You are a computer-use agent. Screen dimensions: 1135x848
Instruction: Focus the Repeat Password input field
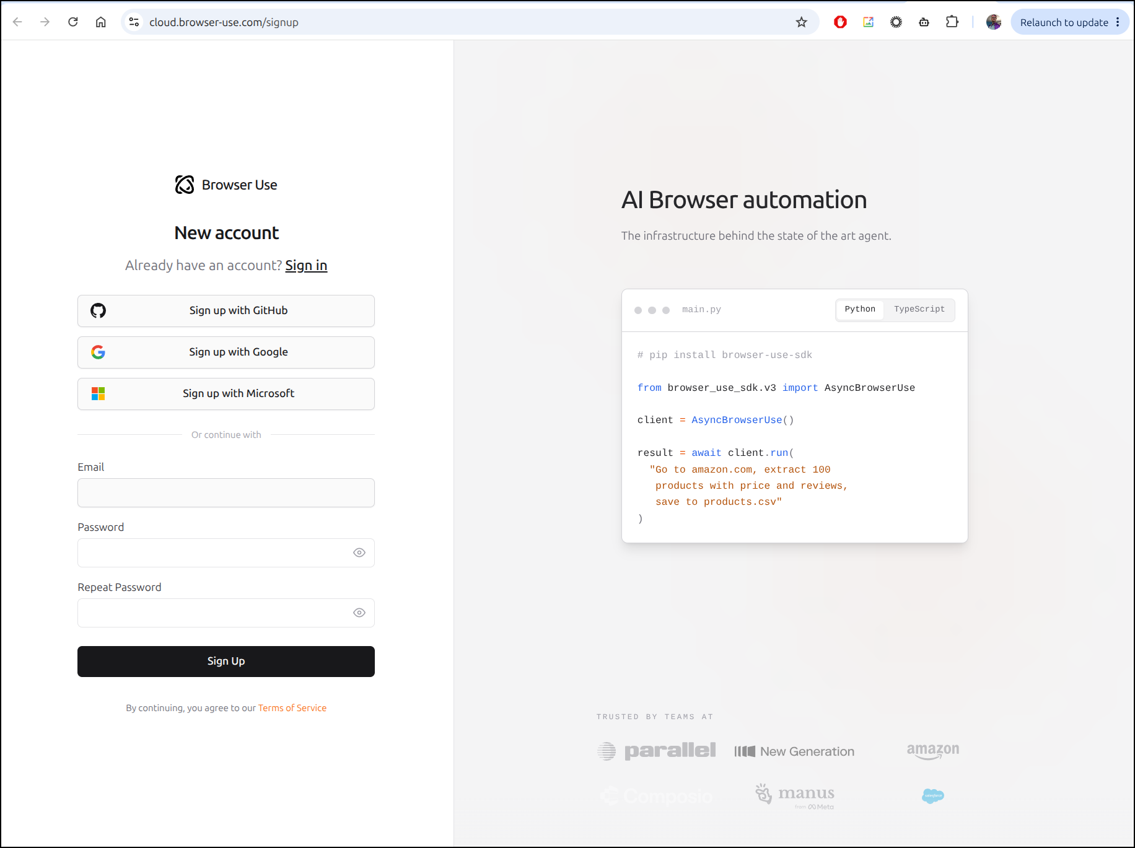[226, 613]
